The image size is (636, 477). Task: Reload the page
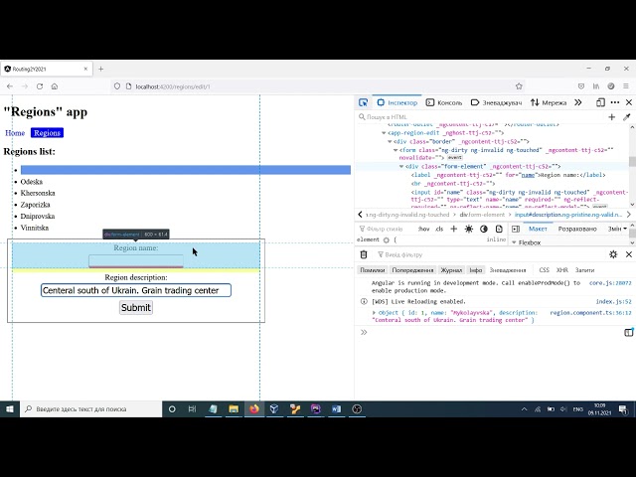coord(40,86)
